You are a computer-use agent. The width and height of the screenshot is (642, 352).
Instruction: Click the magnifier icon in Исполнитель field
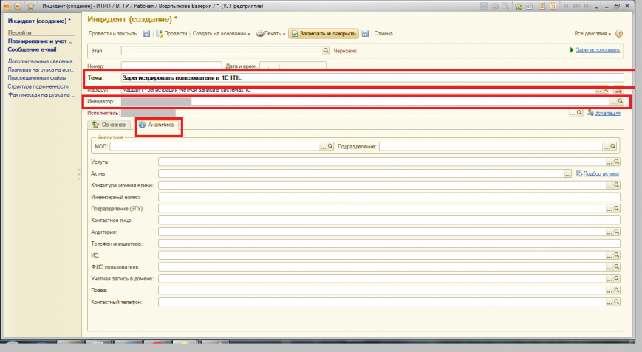(x=581, y=113)
